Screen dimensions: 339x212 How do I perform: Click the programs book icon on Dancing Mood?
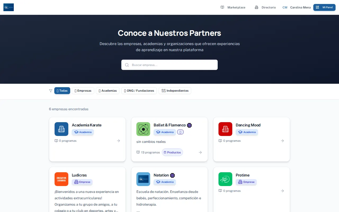(x=220, y=141)
